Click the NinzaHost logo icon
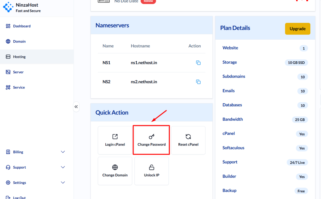 [8, 8]
